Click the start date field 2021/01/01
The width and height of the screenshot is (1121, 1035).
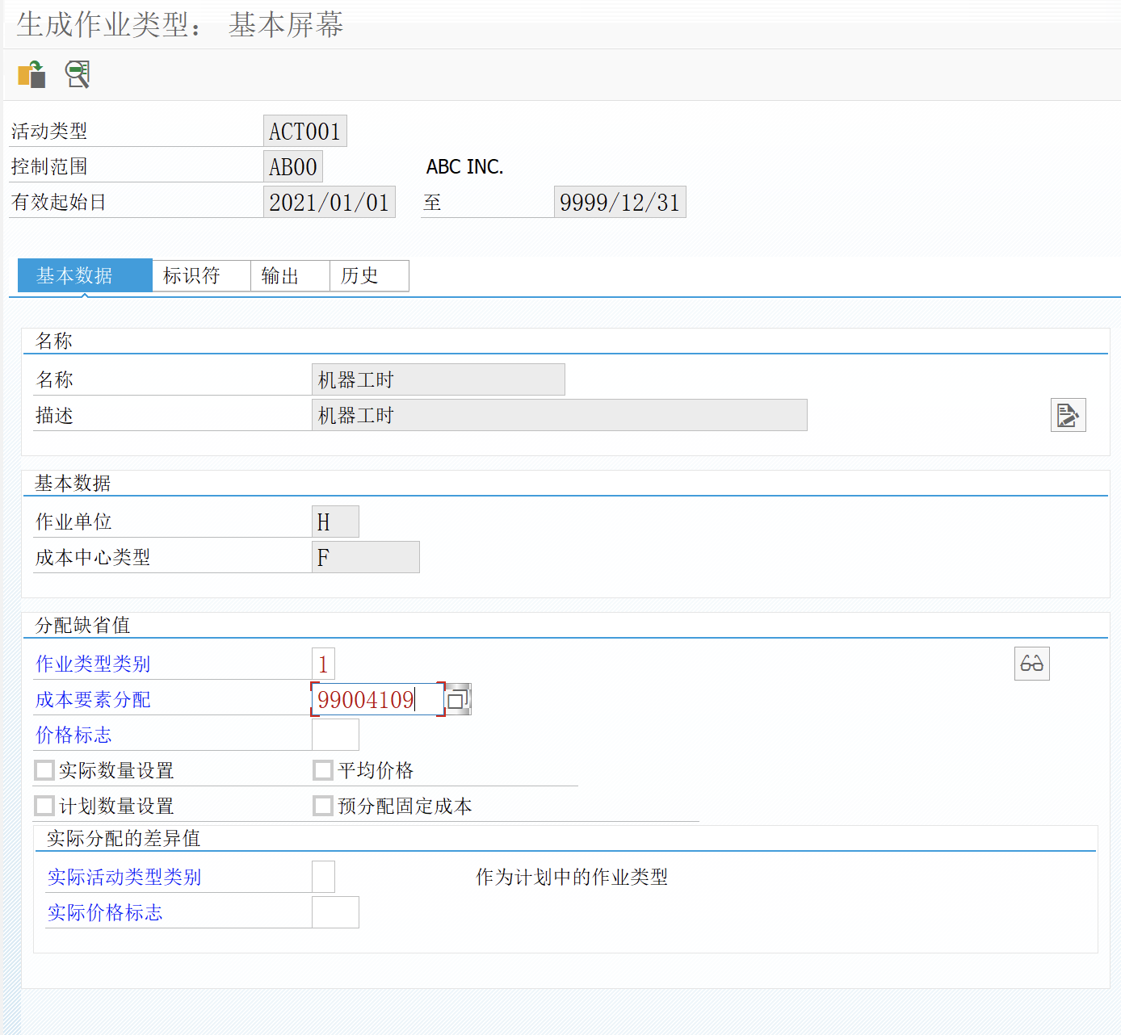330,202
